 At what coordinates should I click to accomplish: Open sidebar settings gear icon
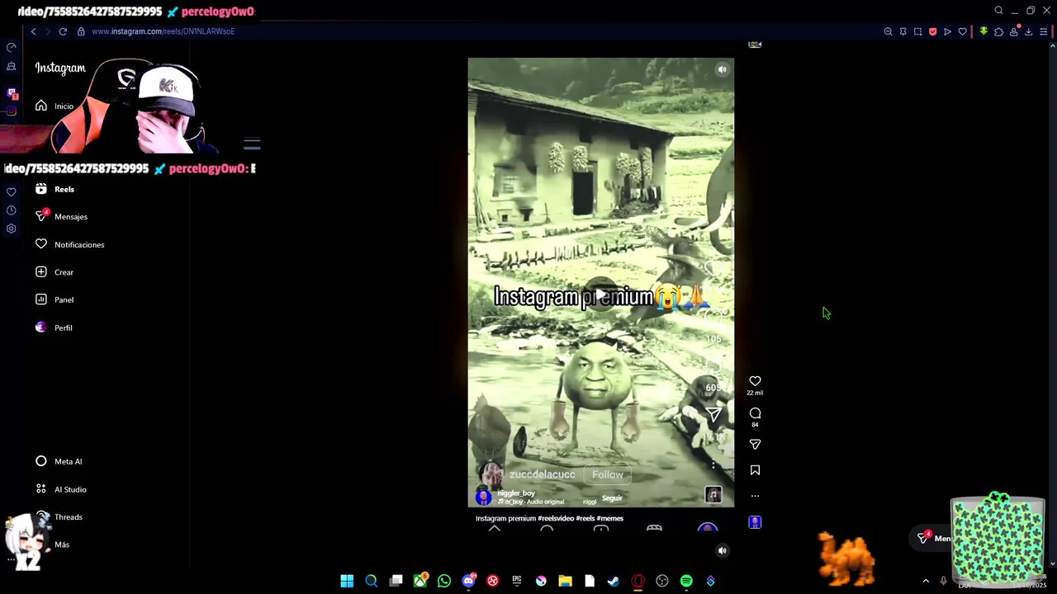pos(12,229)
